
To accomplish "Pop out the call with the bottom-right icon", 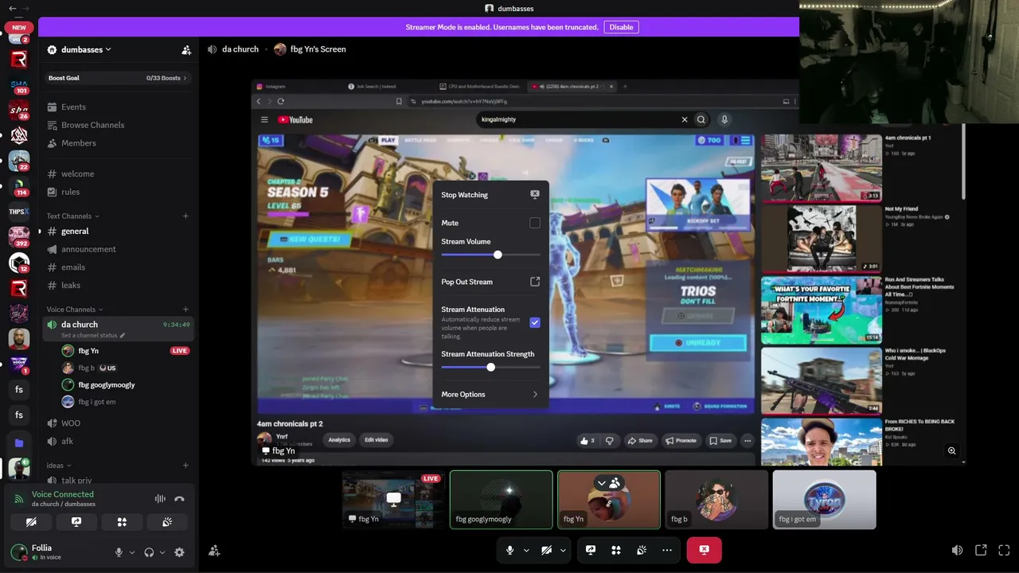I will [x=981, y=550].
